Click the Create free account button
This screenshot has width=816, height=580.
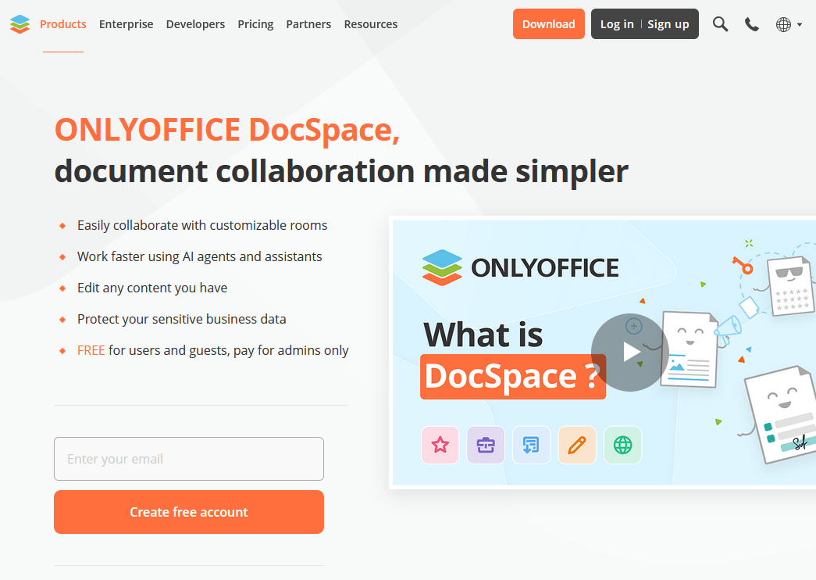click(x=189, y=512)
